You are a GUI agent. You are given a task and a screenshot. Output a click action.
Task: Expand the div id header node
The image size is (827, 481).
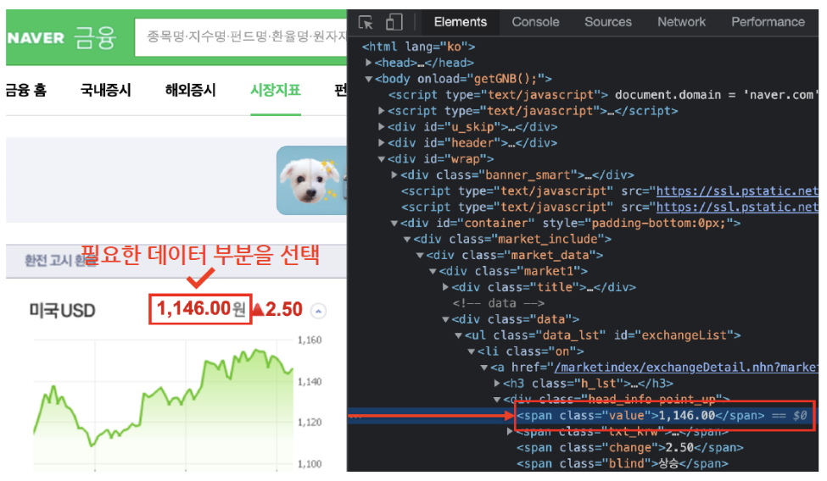[x=382, y=143]
